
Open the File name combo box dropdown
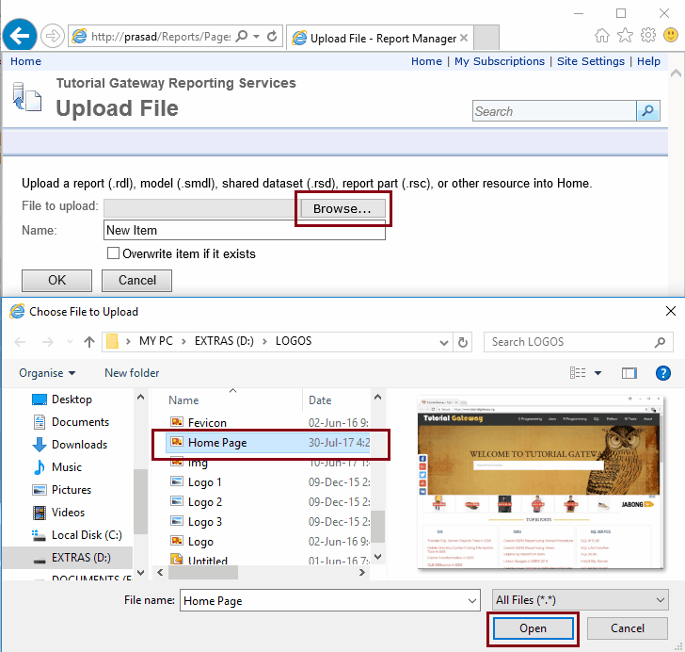471,601
